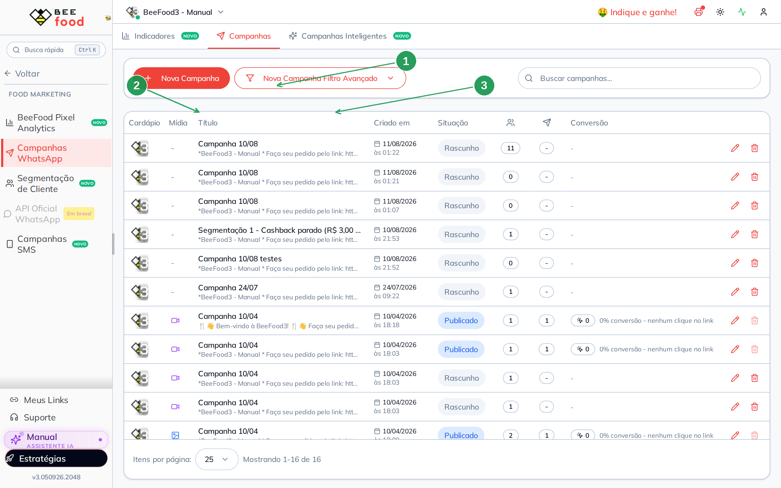Edit the Rascunho Campanha 10/04 at 18:03 under Publicado

click(x=735, y=378)
